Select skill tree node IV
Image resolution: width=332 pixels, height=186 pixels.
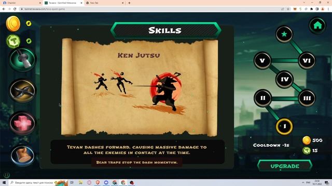click(284, 79)
